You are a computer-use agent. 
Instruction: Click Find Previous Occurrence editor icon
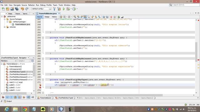(78, 17)
